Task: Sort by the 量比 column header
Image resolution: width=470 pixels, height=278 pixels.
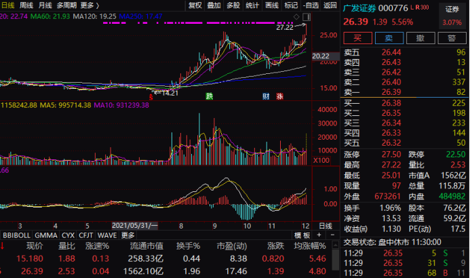Action: (66, 246)
